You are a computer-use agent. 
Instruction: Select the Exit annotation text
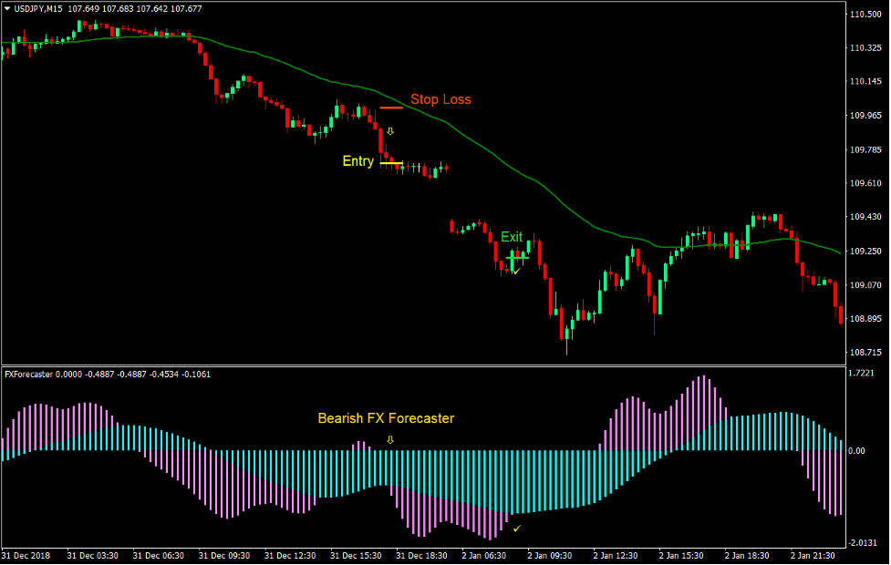512,237
